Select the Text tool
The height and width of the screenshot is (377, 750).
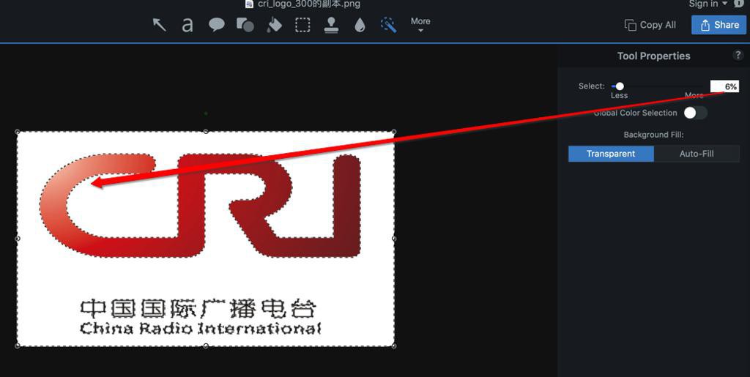tap(187, 24)
